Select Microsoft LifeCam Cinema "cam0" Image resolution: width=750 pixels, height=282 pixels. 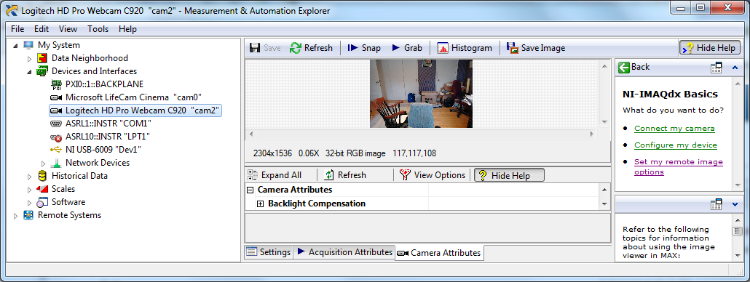[x=133, y=97]
